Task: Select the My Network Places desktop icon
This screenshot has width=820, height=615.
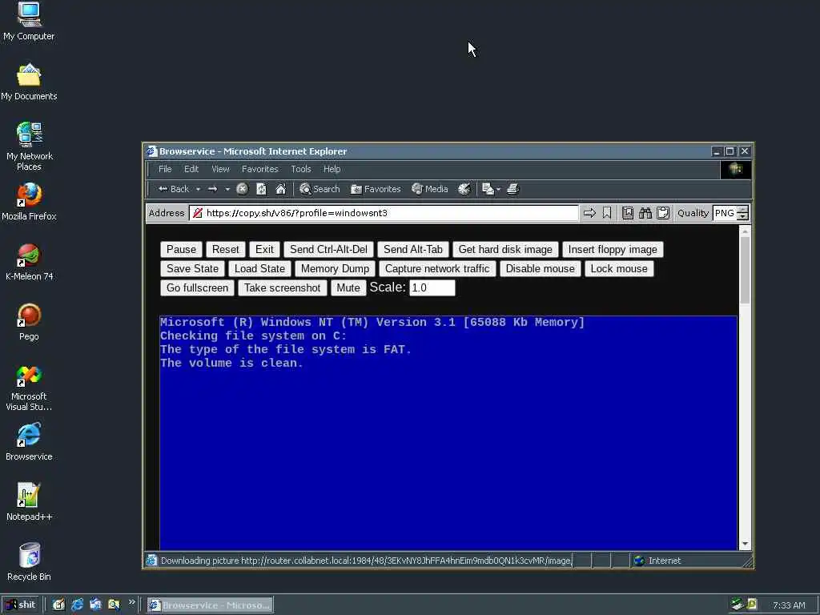Action: [29, 147]
